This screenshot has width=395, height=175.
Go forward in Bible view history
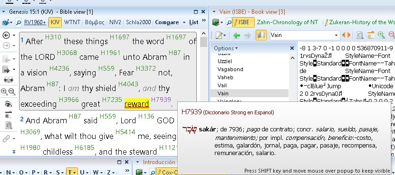click(6, 46)
